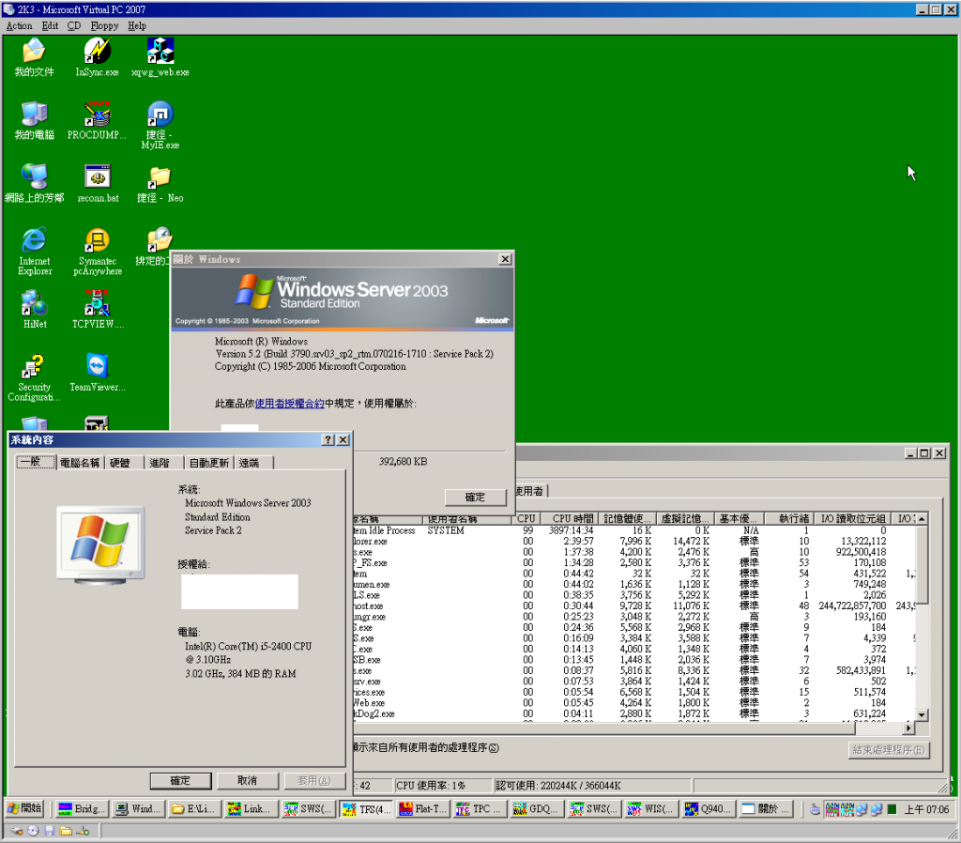Select the System Idle Process row
This screenshot has width=961, height=843.
point(634,530)
